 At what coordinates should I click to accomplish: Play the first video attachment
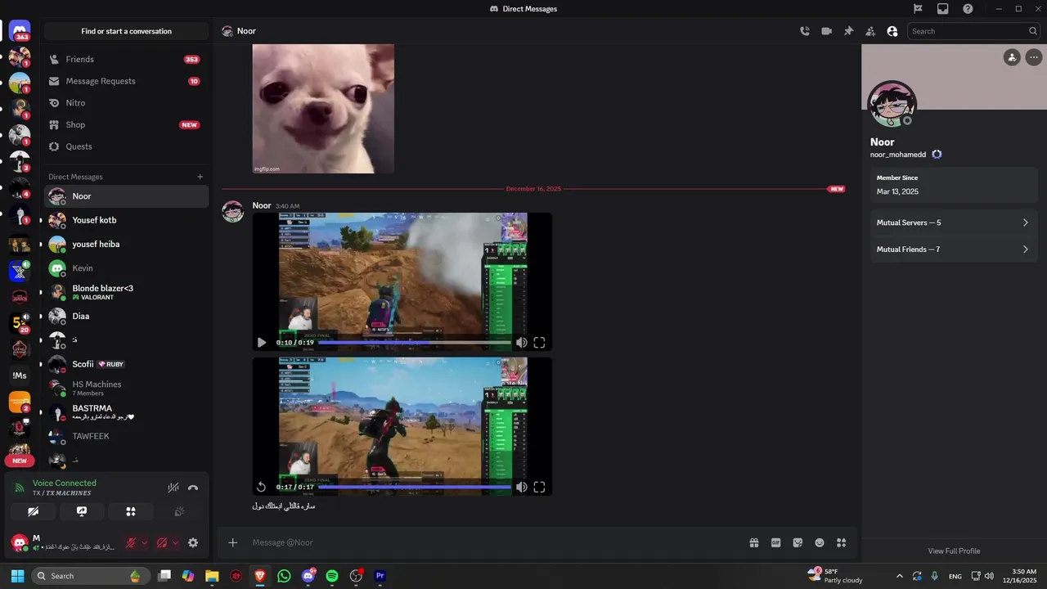click(x=262, y=343)
